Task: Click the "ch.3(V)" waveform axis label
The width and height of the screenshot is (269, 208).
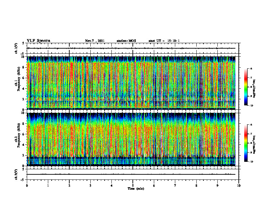Action: [16, 174]
